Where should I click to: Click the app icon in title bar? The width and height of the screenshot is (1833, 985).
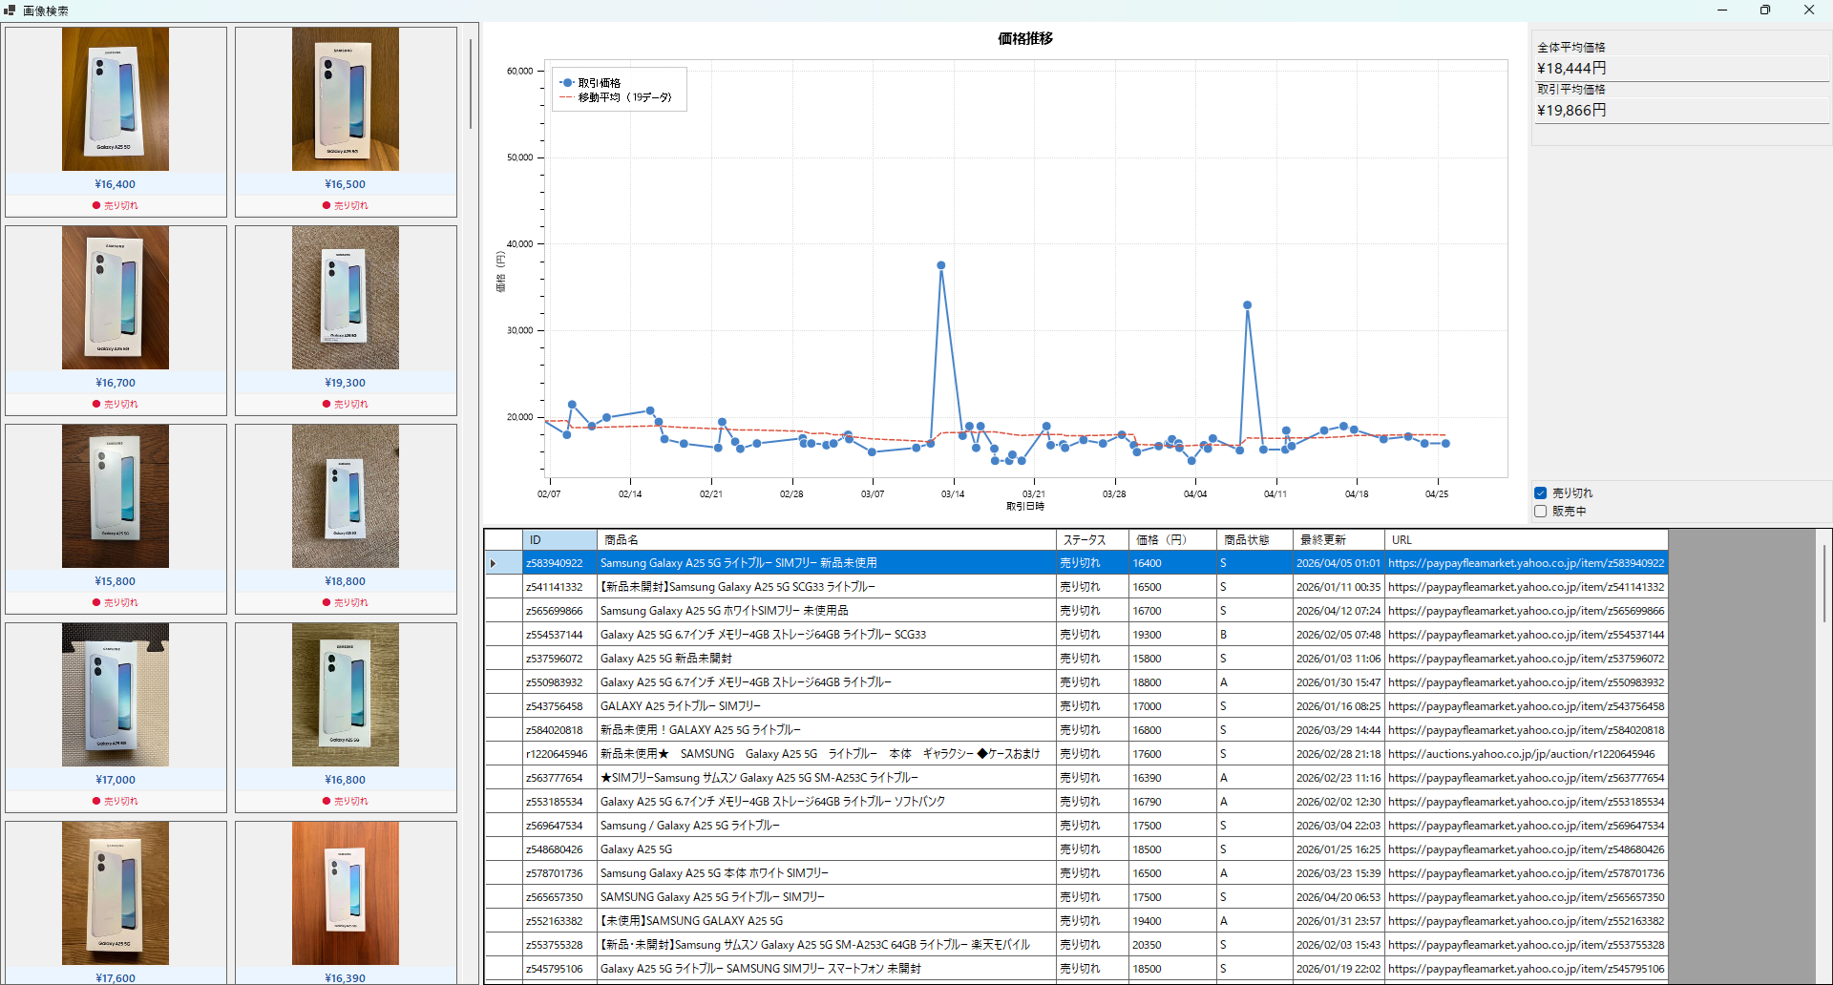click(x=10, y=10)
